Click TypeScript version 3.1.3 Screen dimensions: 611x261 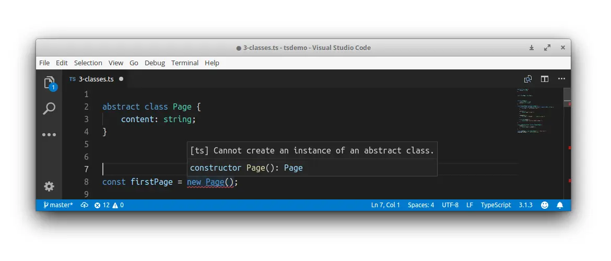coord(525,205)
